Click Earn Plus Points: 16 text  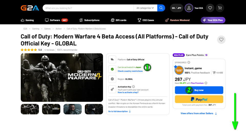click(197, 55)
